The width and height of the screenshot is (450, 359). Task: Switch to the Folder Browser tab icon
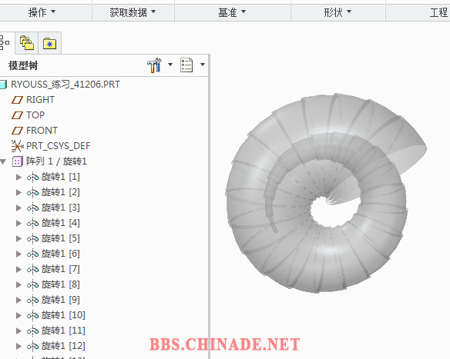pos(27,43)
